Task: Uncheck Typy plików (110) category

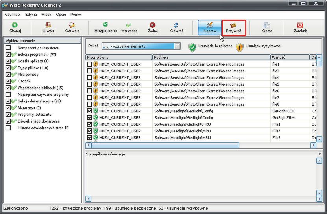Action: [x=8, y=68]
